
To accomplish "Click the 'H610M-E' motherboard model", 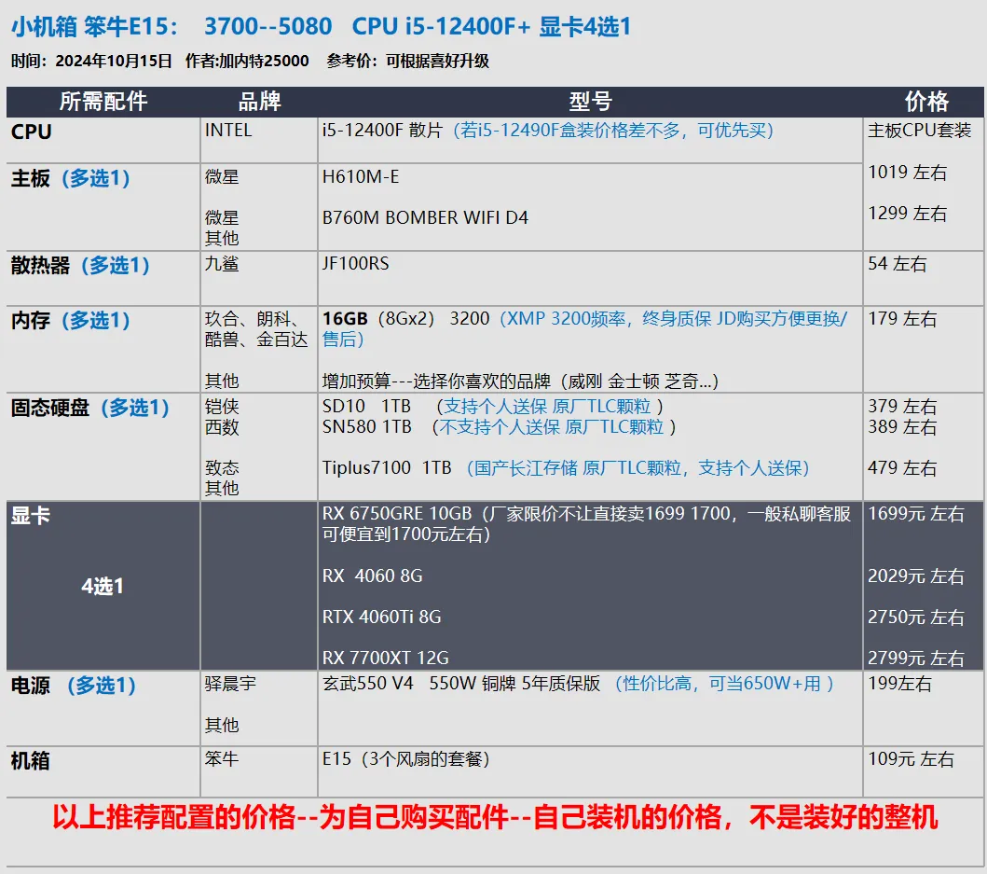I will click(360, 176).
